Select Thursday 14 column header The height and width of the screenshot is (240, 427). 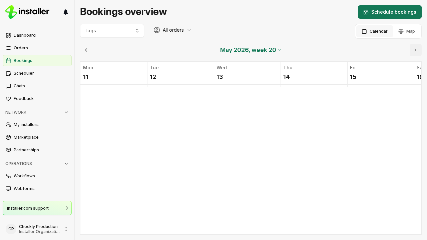(314, 73)
